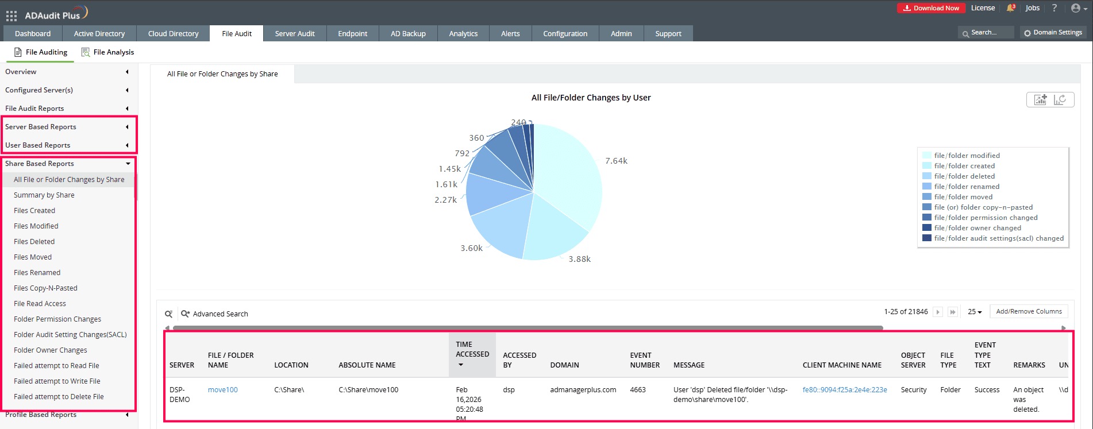Viewport: 1093px width, 429px height.
Task: Switch to File Analysis sub-tab
Action: tap(107, 52)
